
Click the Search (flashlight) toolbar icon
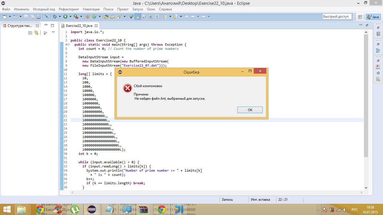(x=119, y=17)
